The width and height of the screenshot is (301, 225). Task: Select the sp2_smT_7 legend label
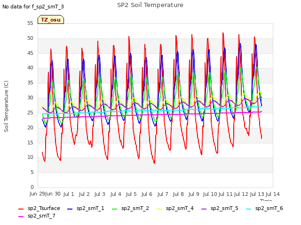(x=41, y=216)
